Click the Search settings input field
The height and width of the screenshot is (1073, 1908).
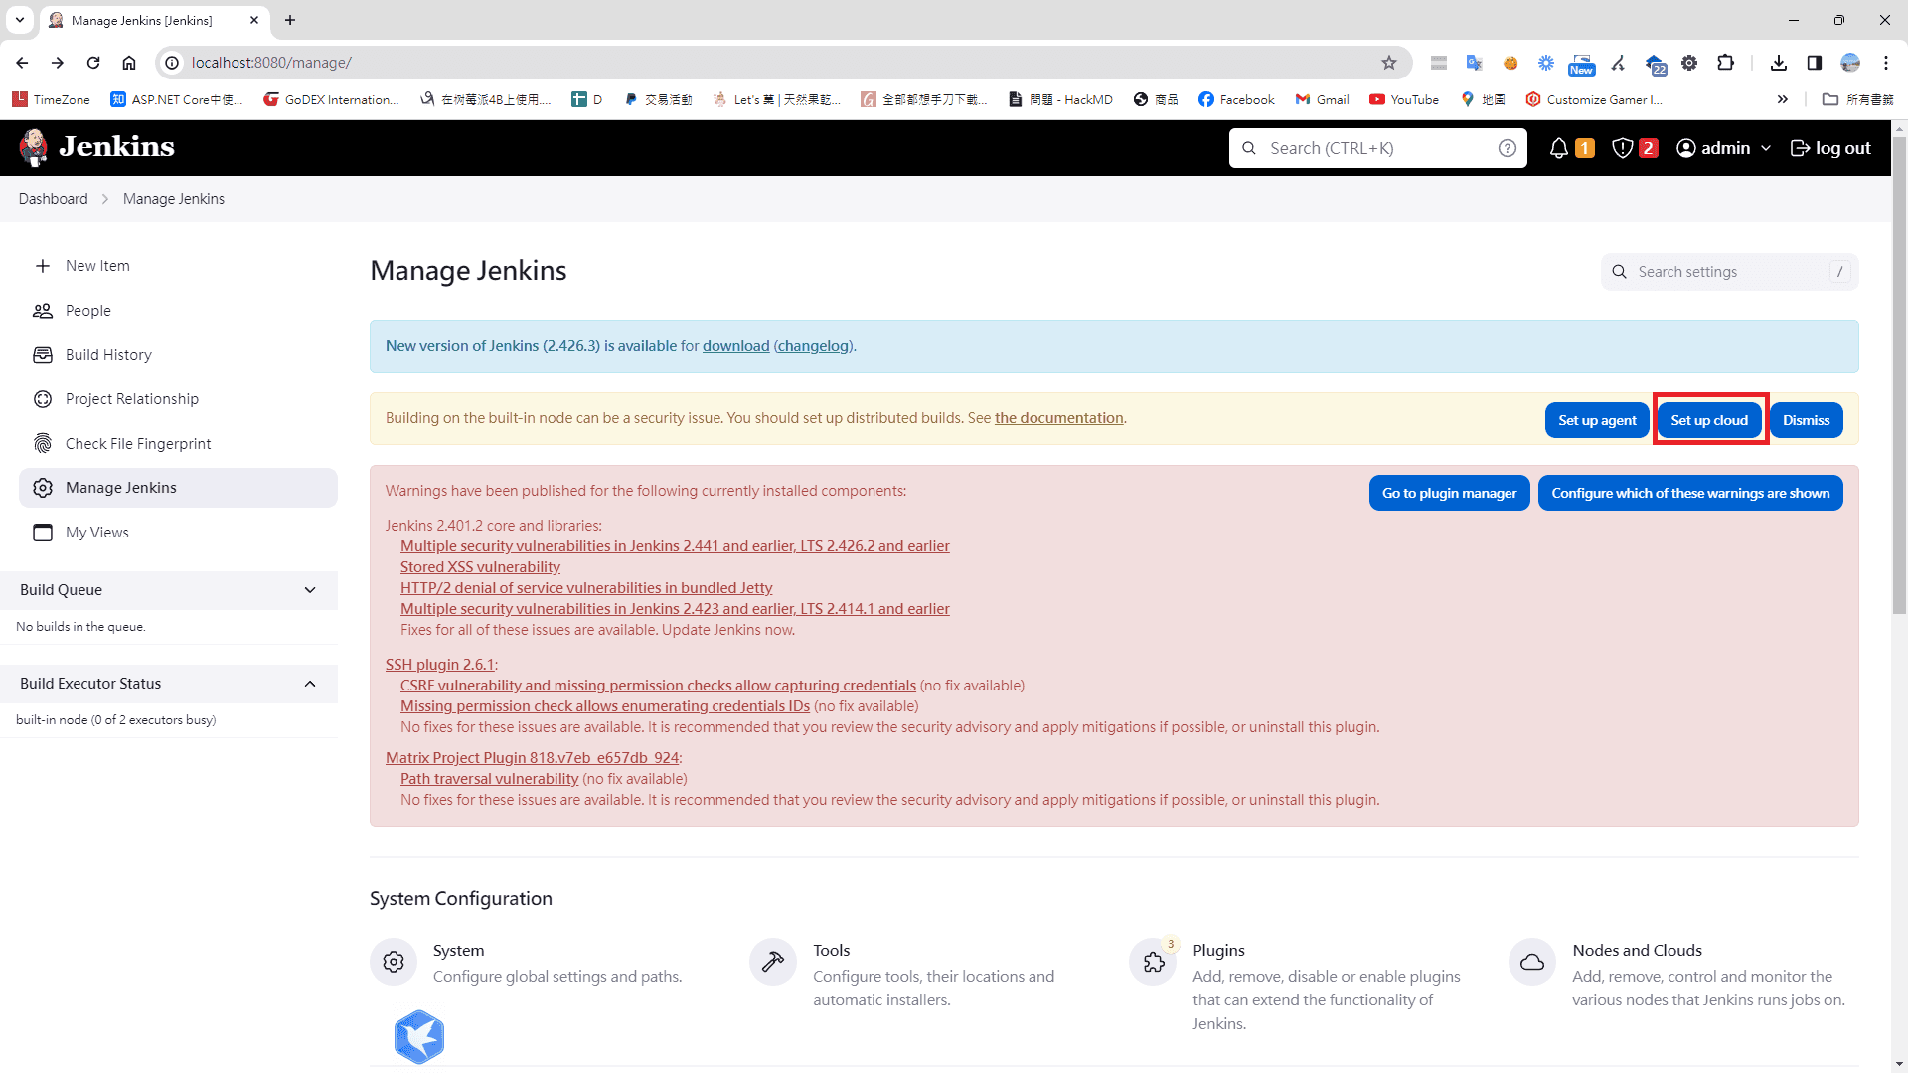pyautogui.click(x=1729, y=271)
